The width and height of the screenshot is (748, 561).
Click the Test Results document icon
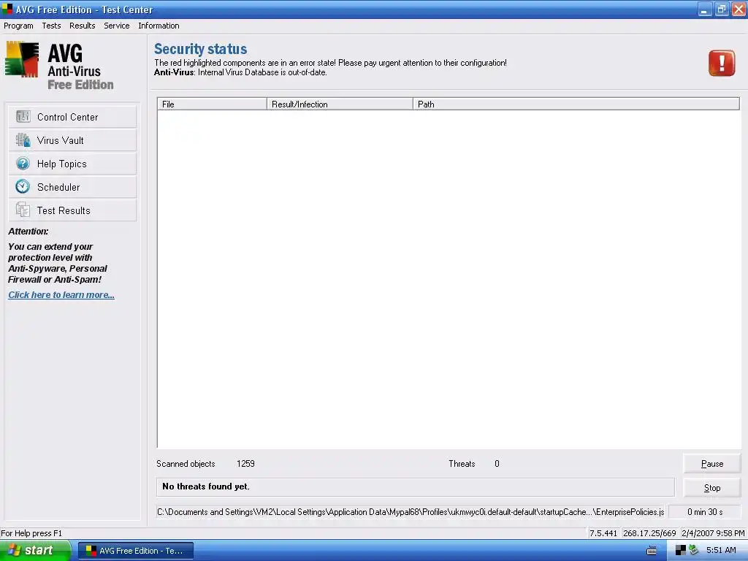(x=23, y=210)
